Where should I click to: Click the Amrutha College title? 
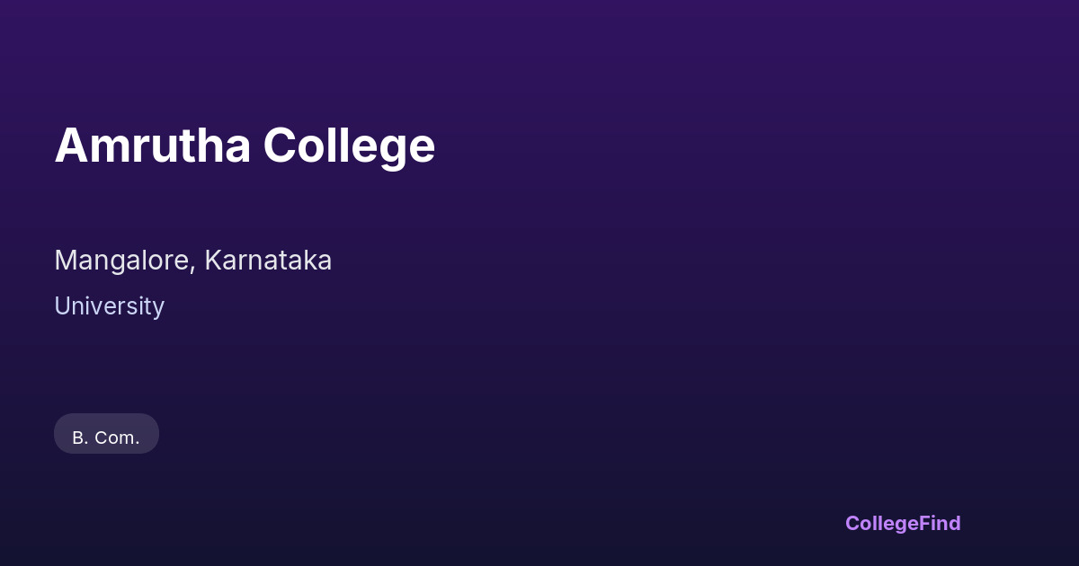[x=245, y=146]
